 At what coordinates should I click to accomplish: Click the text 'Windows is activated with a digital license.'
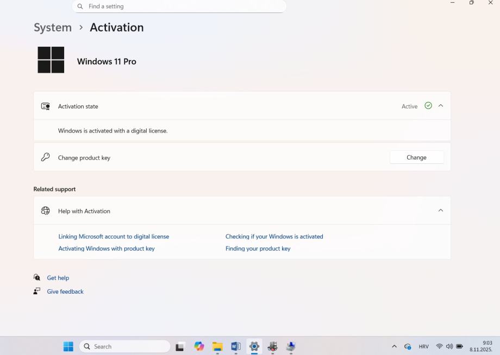click(113, 131)
